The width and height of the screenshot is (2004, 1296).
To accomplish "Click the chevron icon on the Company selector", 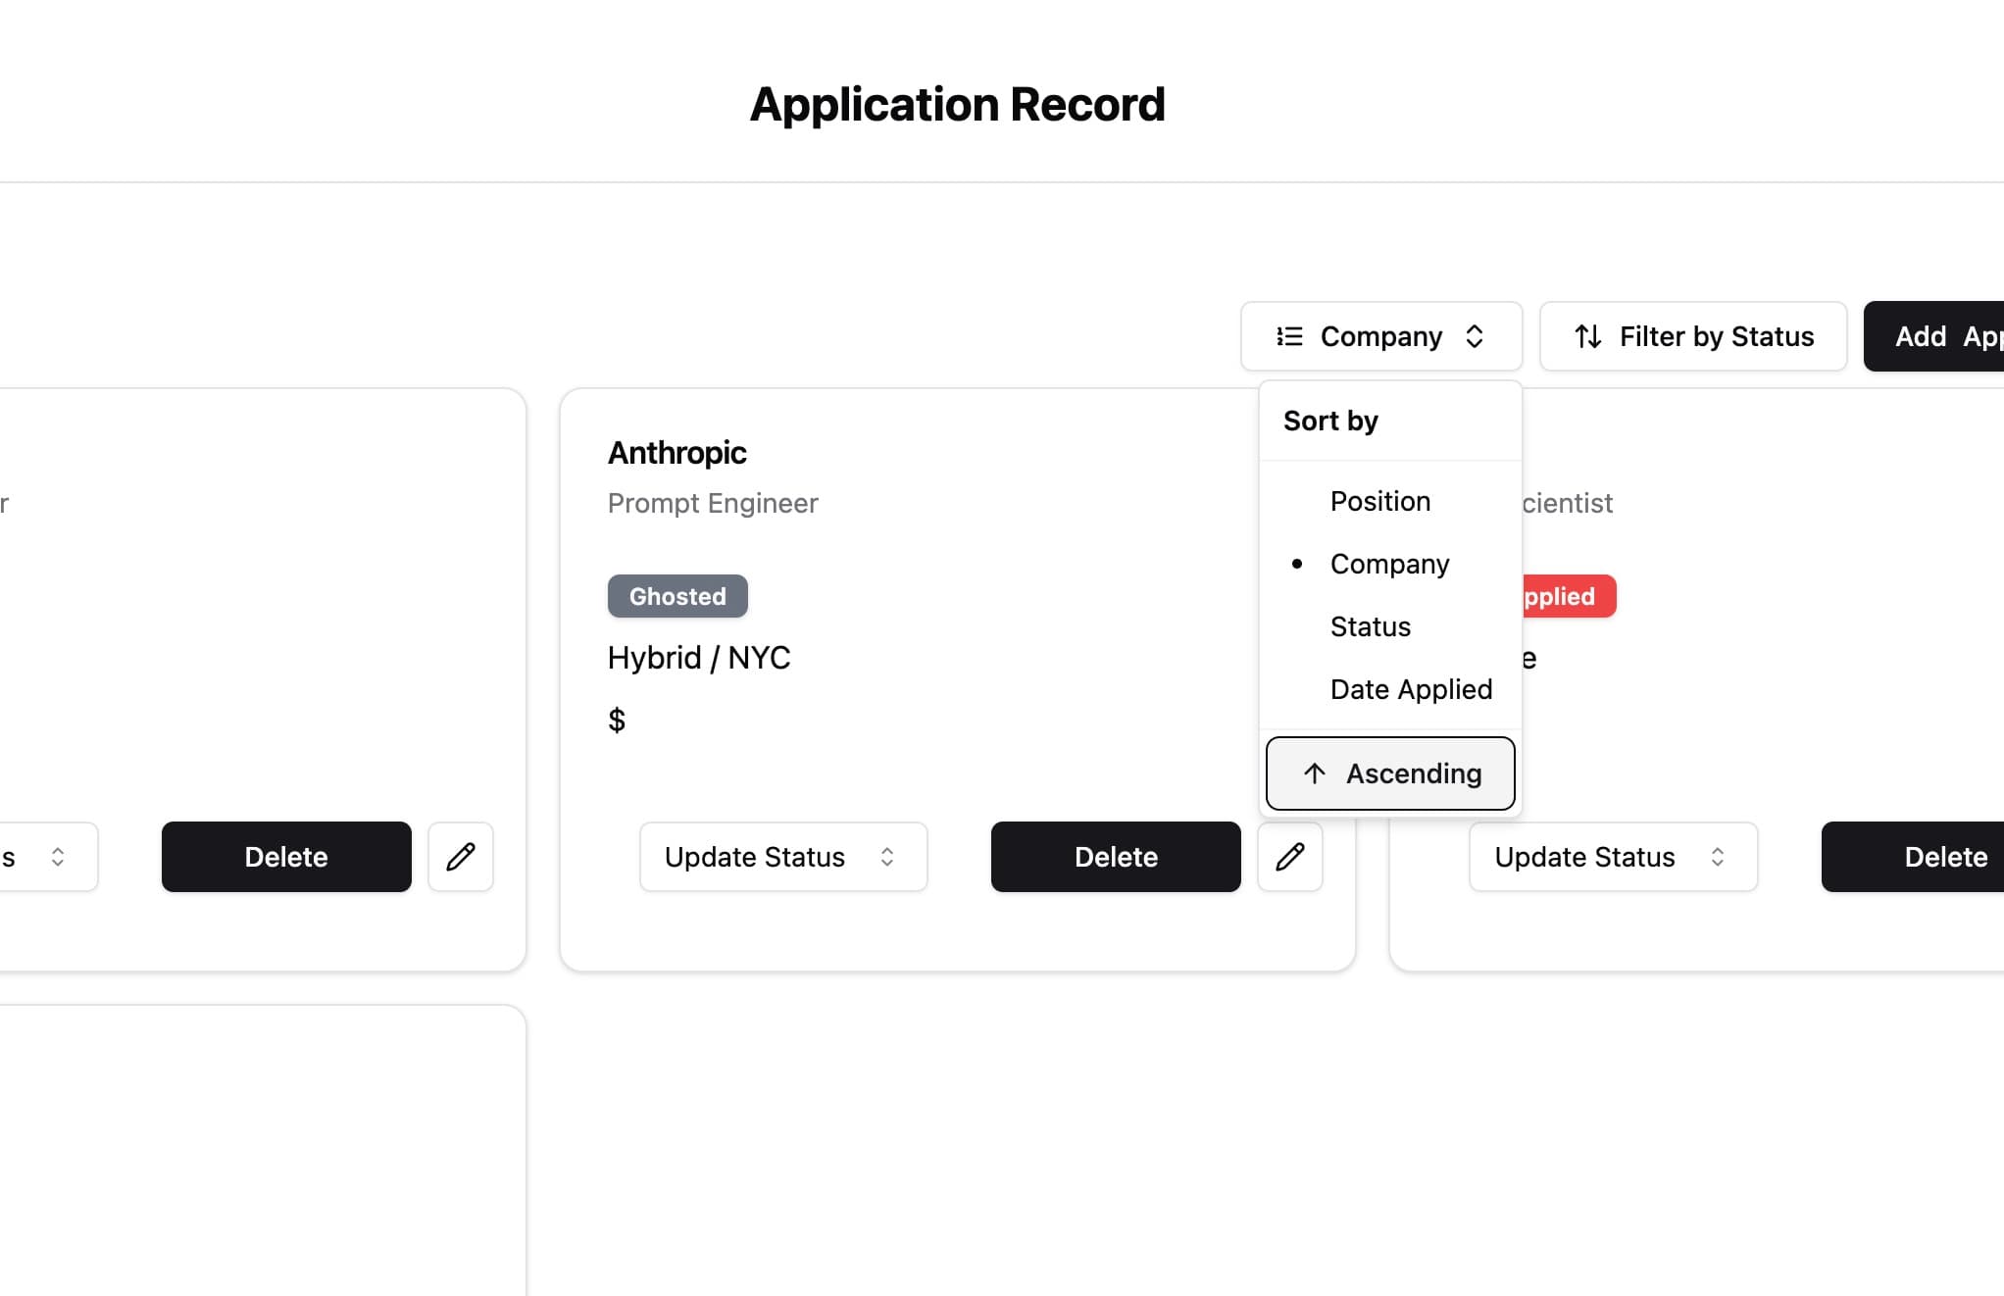I will (1477, 336).
